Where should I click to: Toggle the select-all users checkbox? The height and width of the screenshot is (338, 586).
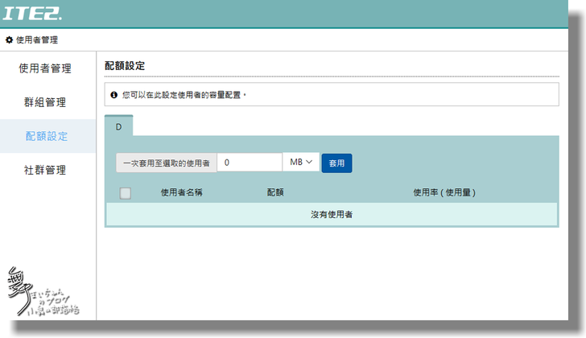tap(125, 193)
